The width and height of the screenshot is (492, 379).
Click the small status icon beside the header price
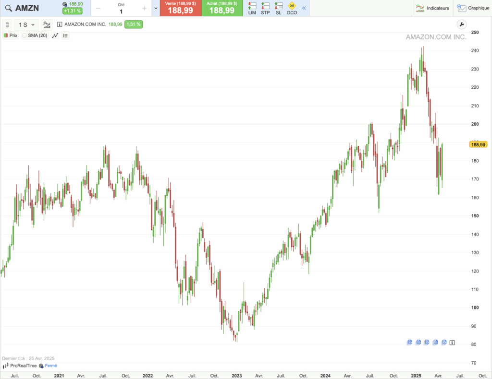(65, 4)
